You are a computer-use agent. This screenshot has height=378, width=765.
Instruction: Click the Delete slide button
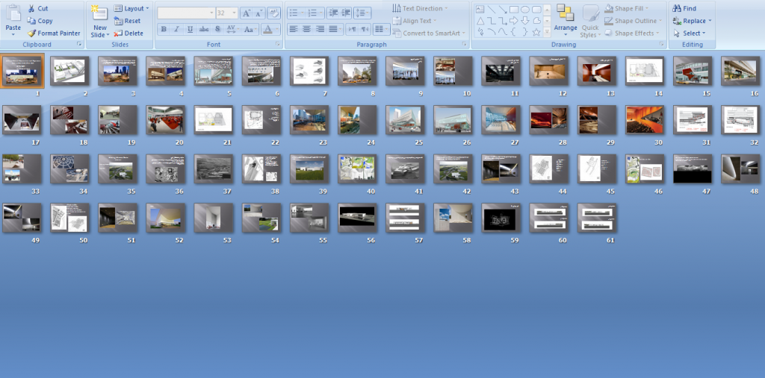(x=128, y=33)
